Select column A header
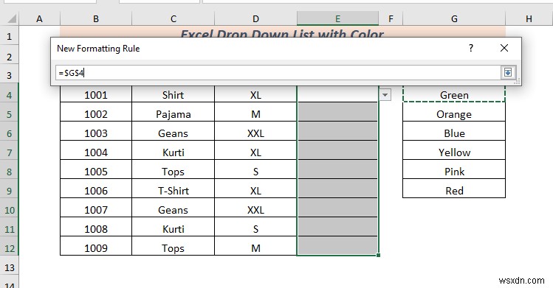 pyautogui.click(x=40, y=18)
